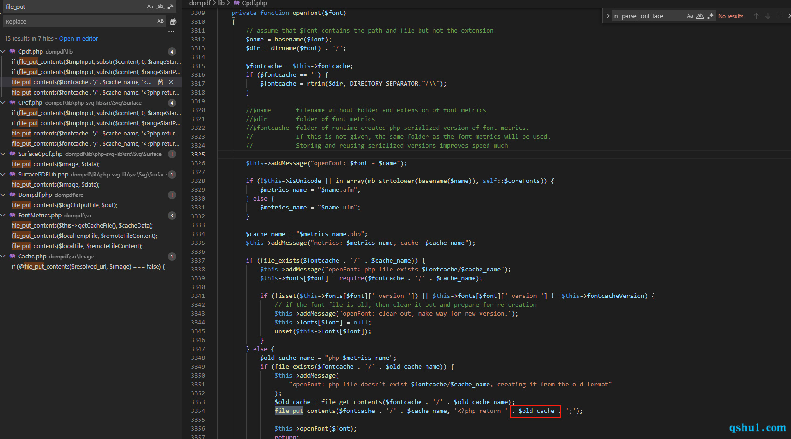This screenshot has height=439, width=791.
Task: Click Cpdf.php breadcrumb segment
Action: [254, 3]
